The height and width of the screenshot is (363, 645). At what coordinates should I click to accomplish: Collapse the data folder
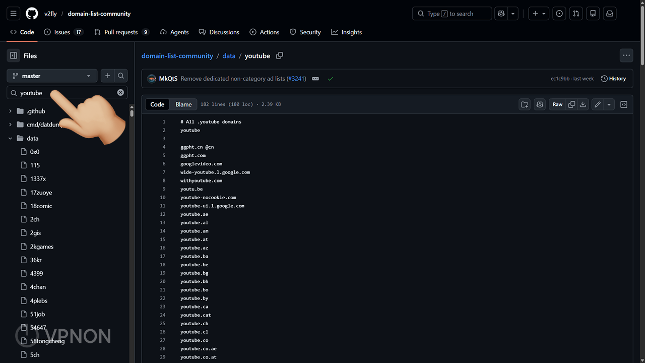point(10,138)
